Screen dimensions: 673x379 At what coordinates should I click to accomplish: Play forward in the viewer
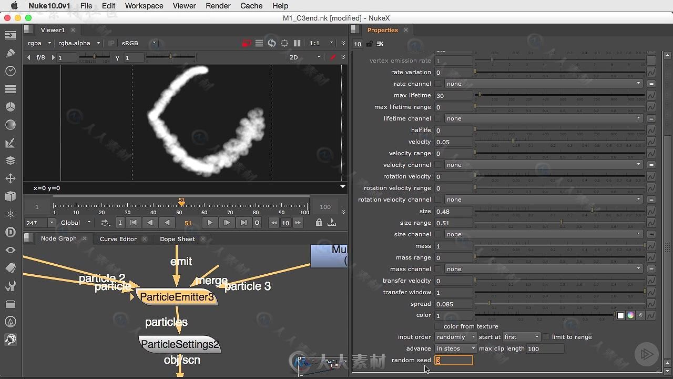[x=210, y=223]
